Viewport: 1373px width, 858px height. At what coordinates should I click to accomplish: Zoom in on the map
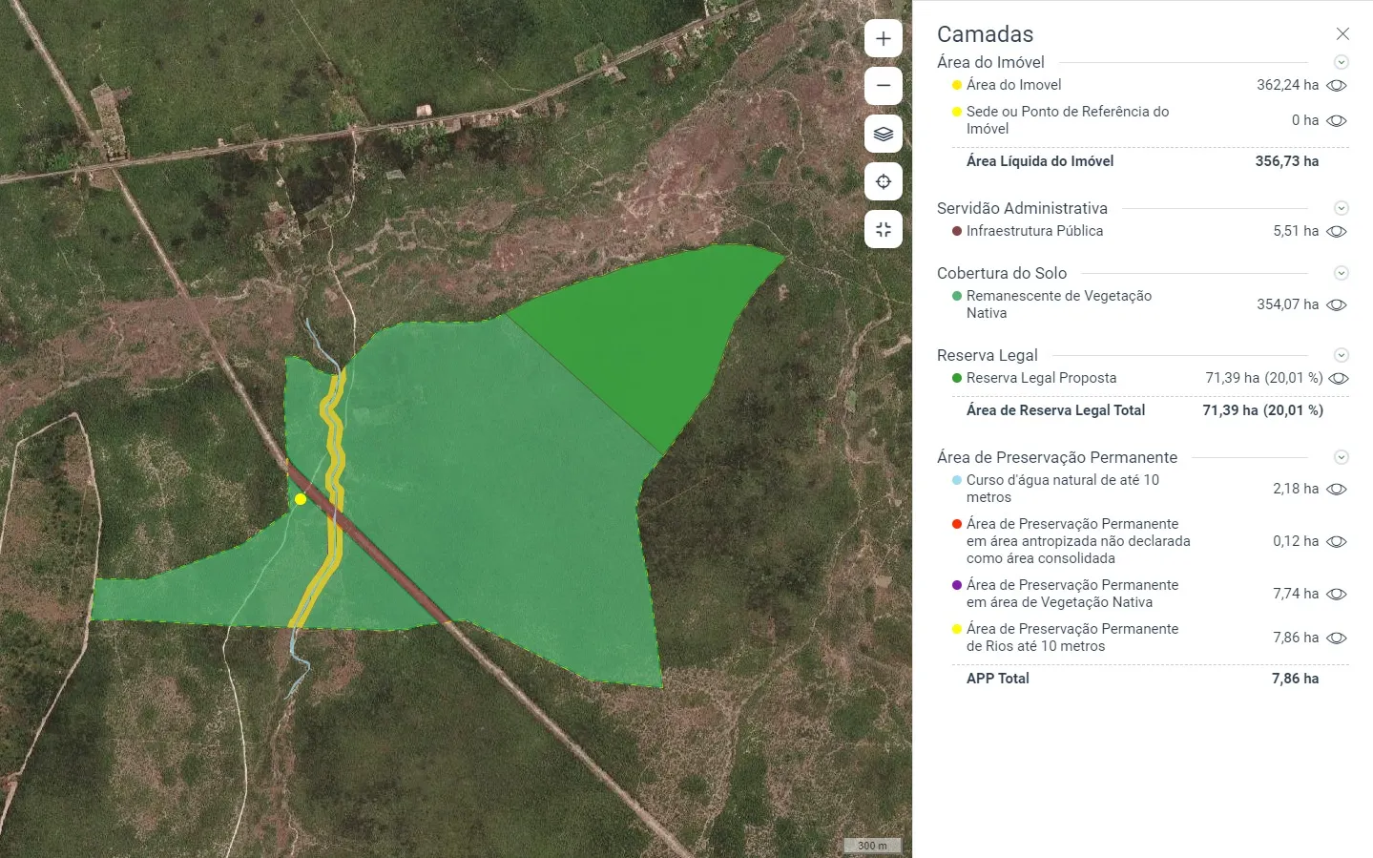pos(884,39)
